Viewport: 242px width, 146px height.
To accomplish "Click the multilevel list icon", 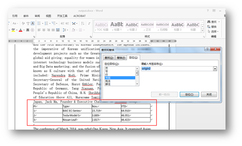I will 54,23.
